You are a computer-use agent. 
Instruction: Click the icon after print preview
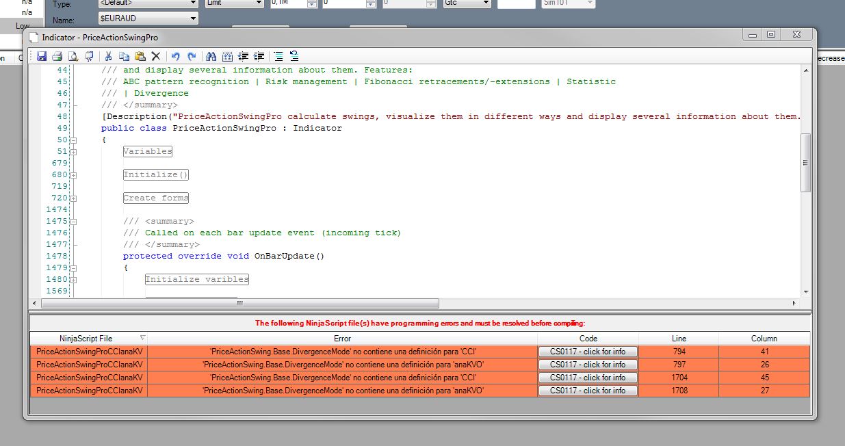pos(89,56)
